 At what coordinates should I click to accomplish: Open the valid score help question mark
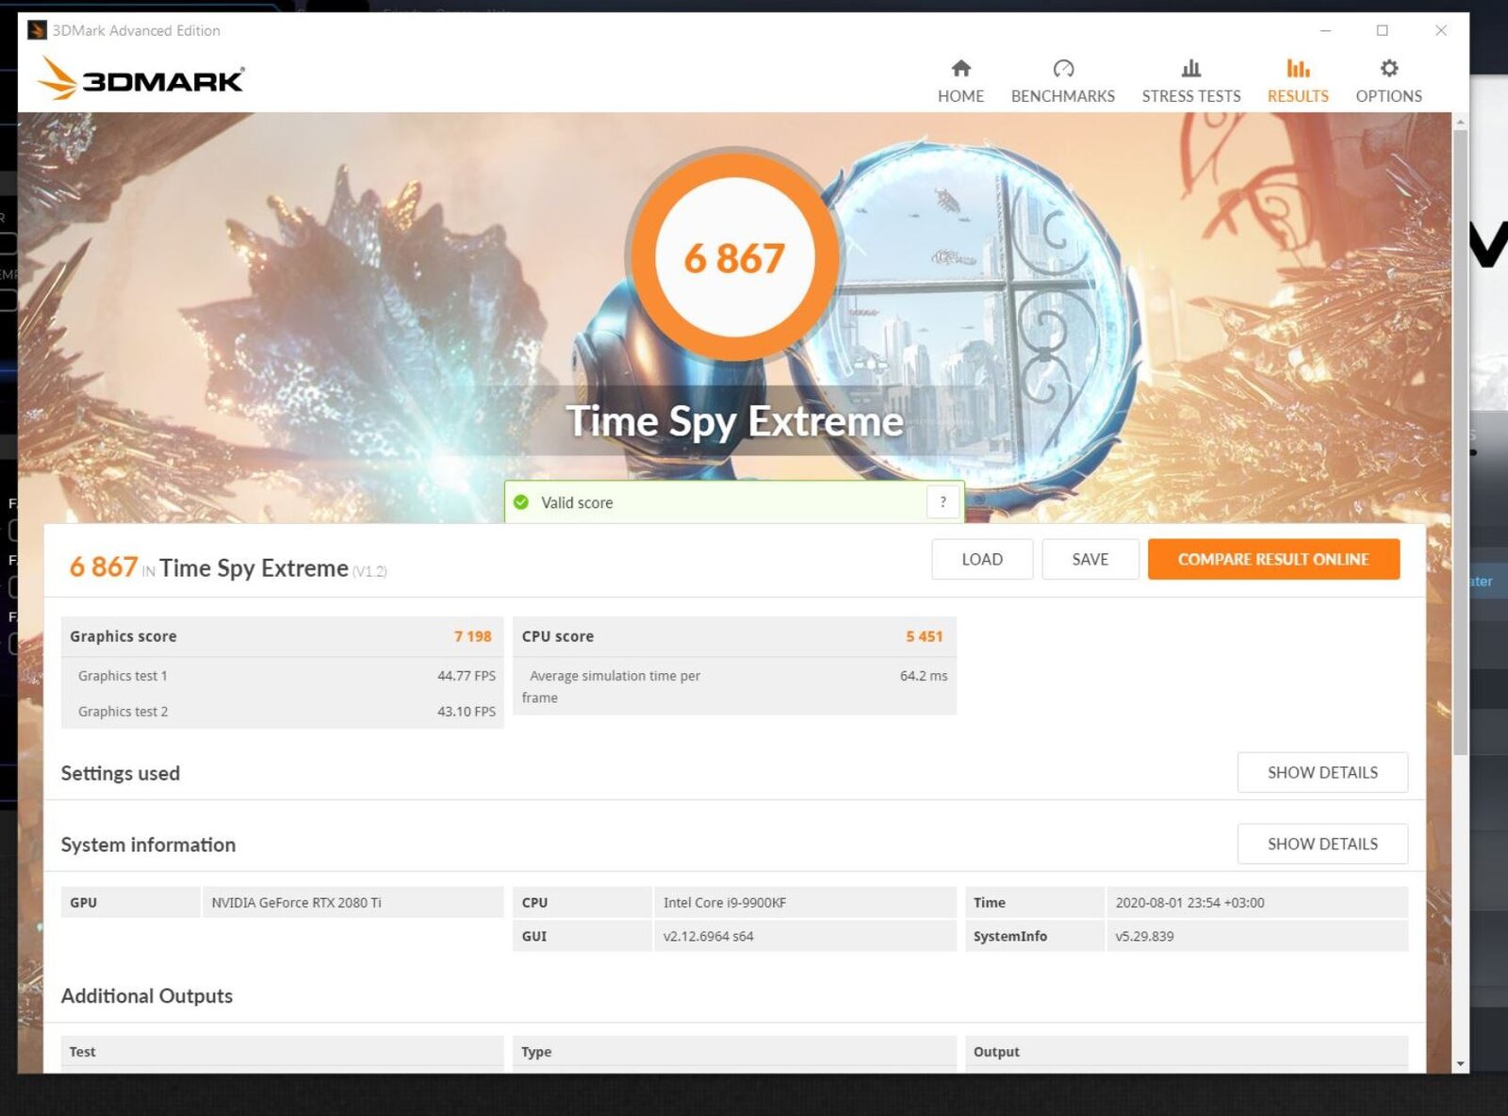coord(942,502)
